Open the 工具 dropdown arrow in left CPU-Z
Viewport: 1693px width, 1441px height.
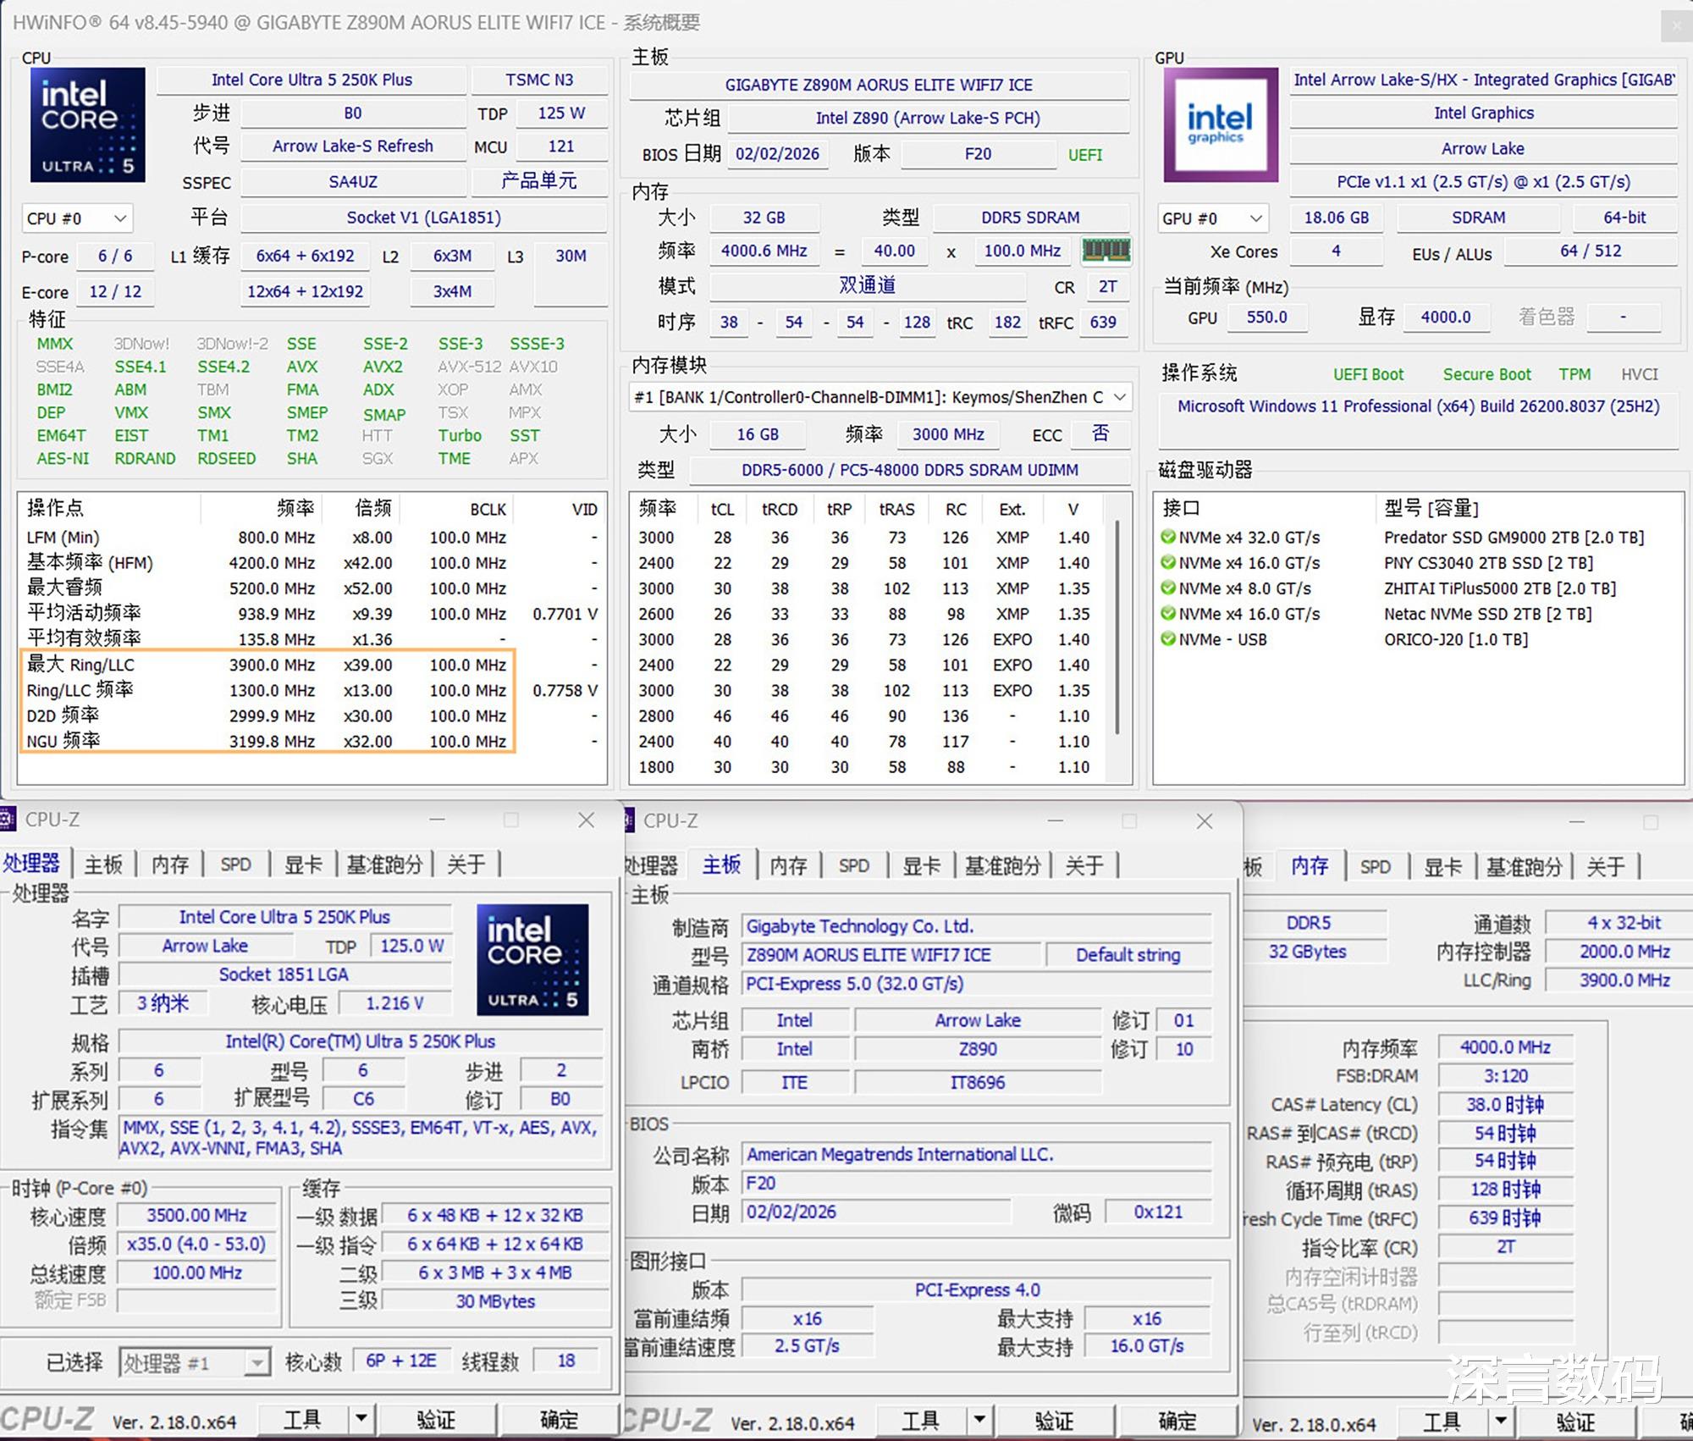coord(361,1418)
